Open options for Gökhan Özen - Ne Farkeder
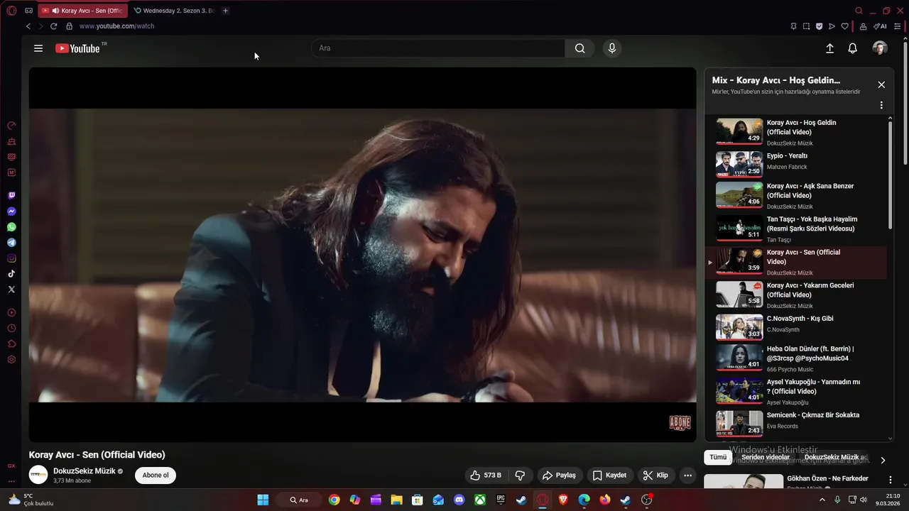This screenshot has height=511, width=909. click(890, 480)
